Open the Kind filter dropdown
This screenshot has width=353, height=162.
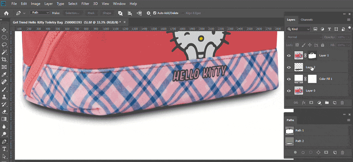click(x=298, y=29)
